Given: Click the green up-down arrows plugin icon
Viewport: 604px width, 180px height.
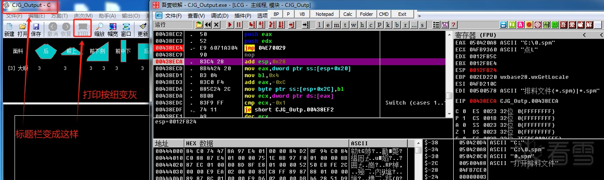Looking at the screenshot, I should (512, 24).
